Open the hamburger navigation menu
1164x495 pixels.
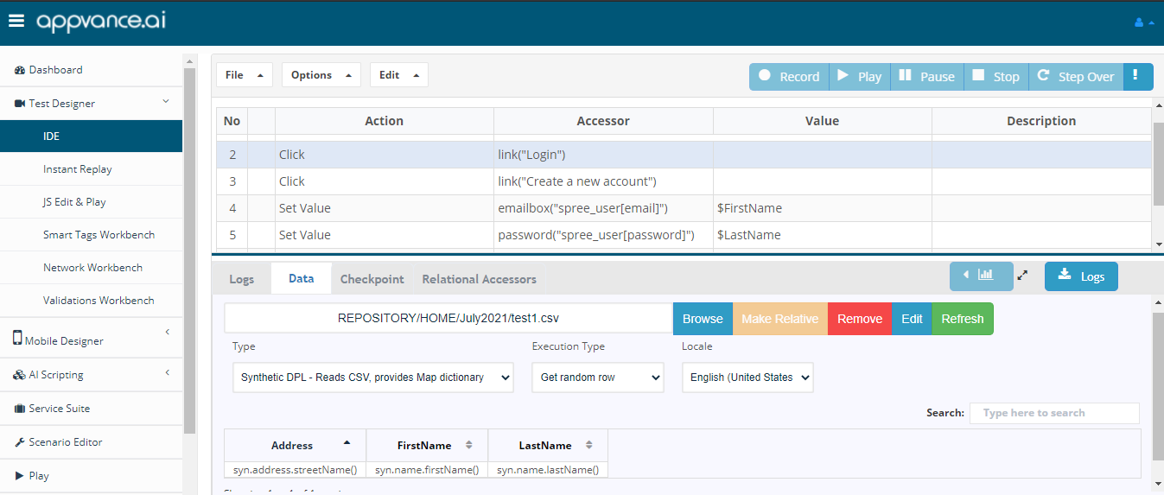tap(16, 22)
